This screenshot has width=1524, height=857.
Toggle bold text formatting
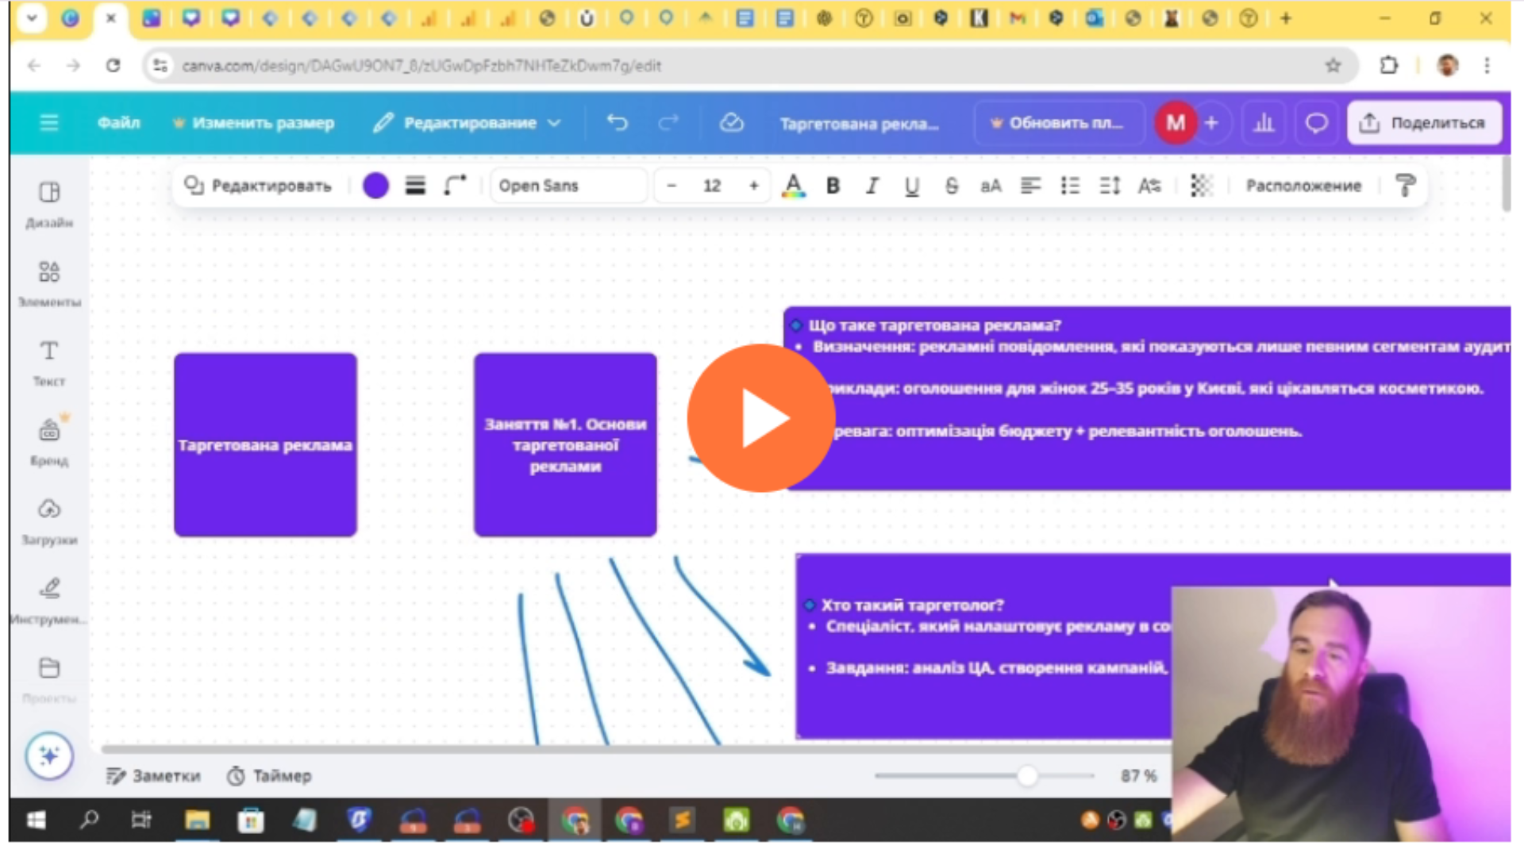(x=833, y=186)
